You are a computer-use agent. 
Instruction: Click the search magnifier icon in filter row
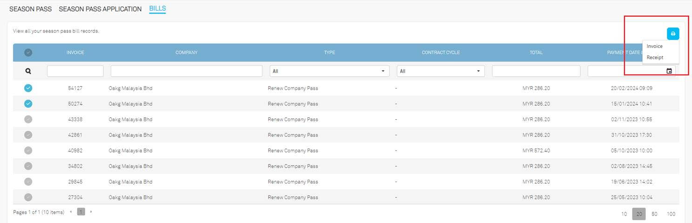[28, 71]
